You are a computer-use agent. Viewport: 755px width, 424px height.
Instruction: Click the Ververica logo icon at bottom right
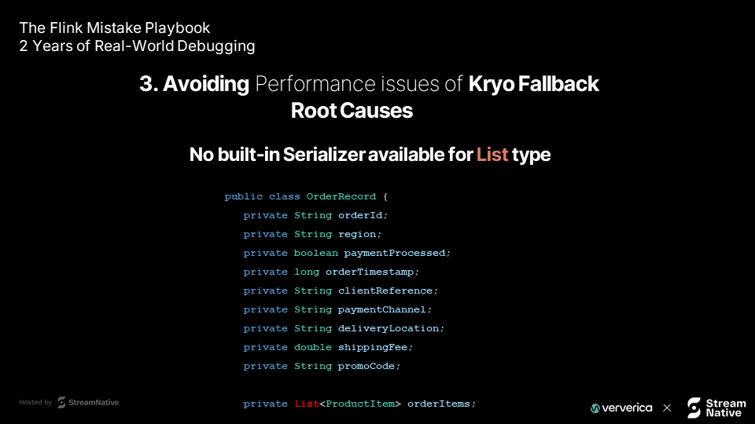click(595, 408)
